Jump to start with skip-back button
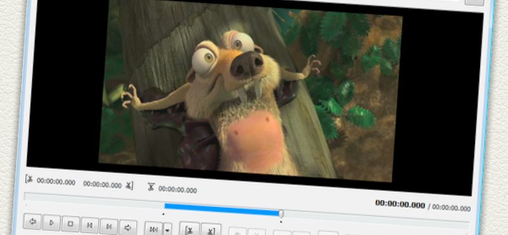508x235 pixels. tap(90, 225)
